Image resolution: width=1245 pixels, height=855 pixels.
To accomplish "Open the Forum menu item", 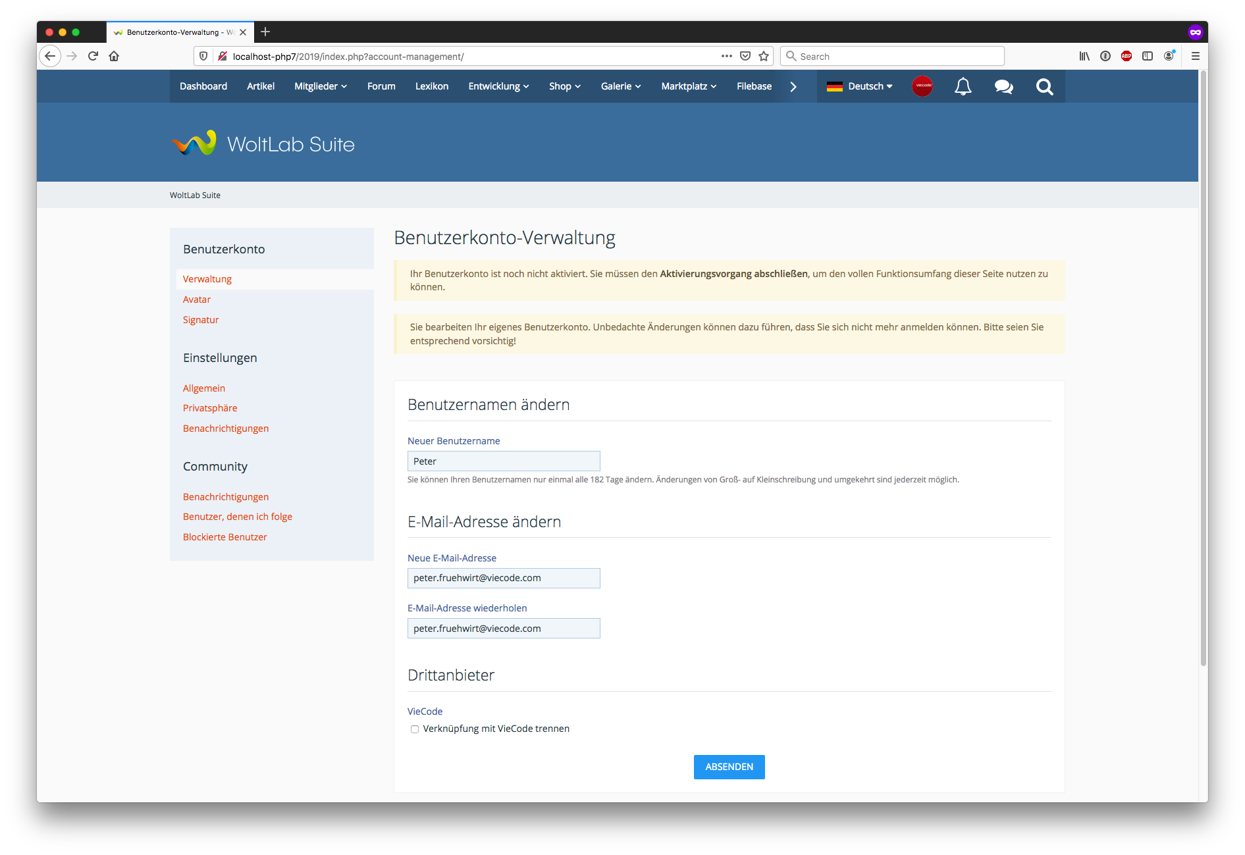I will (381, 86).
